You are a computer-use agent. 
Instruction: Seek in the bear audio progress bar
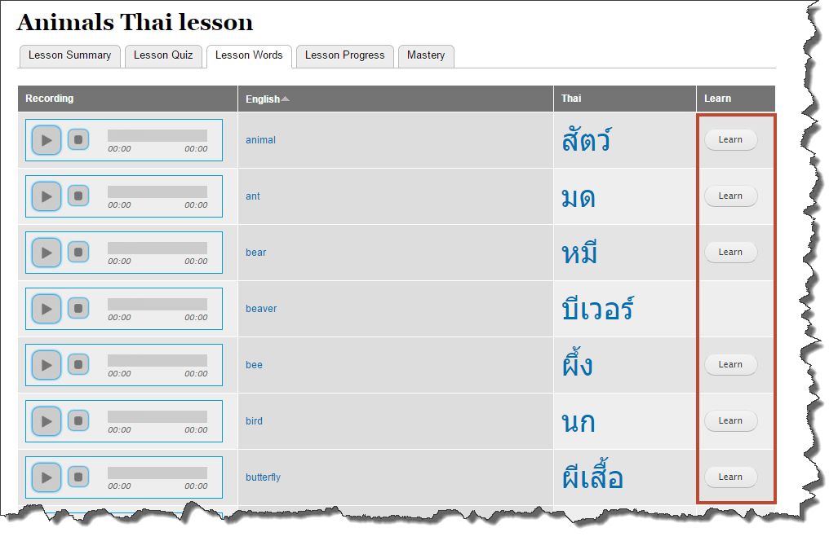157,248
